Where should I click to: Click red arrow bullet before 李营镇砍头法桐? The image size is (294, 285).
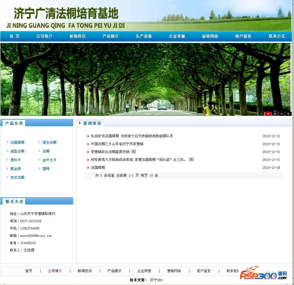point(88,152)
